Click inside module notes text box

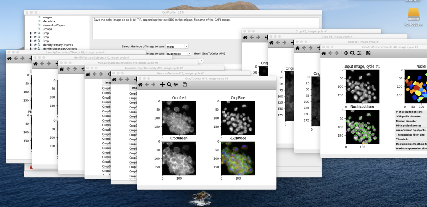tap(206, 28)
